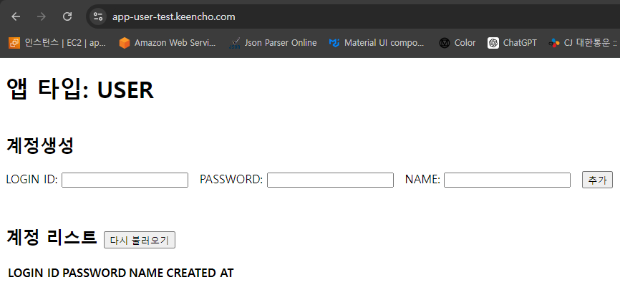Open the EC2 인스턴스 bookmark
This screenshot has height=300, width=620.
[57, 43]
